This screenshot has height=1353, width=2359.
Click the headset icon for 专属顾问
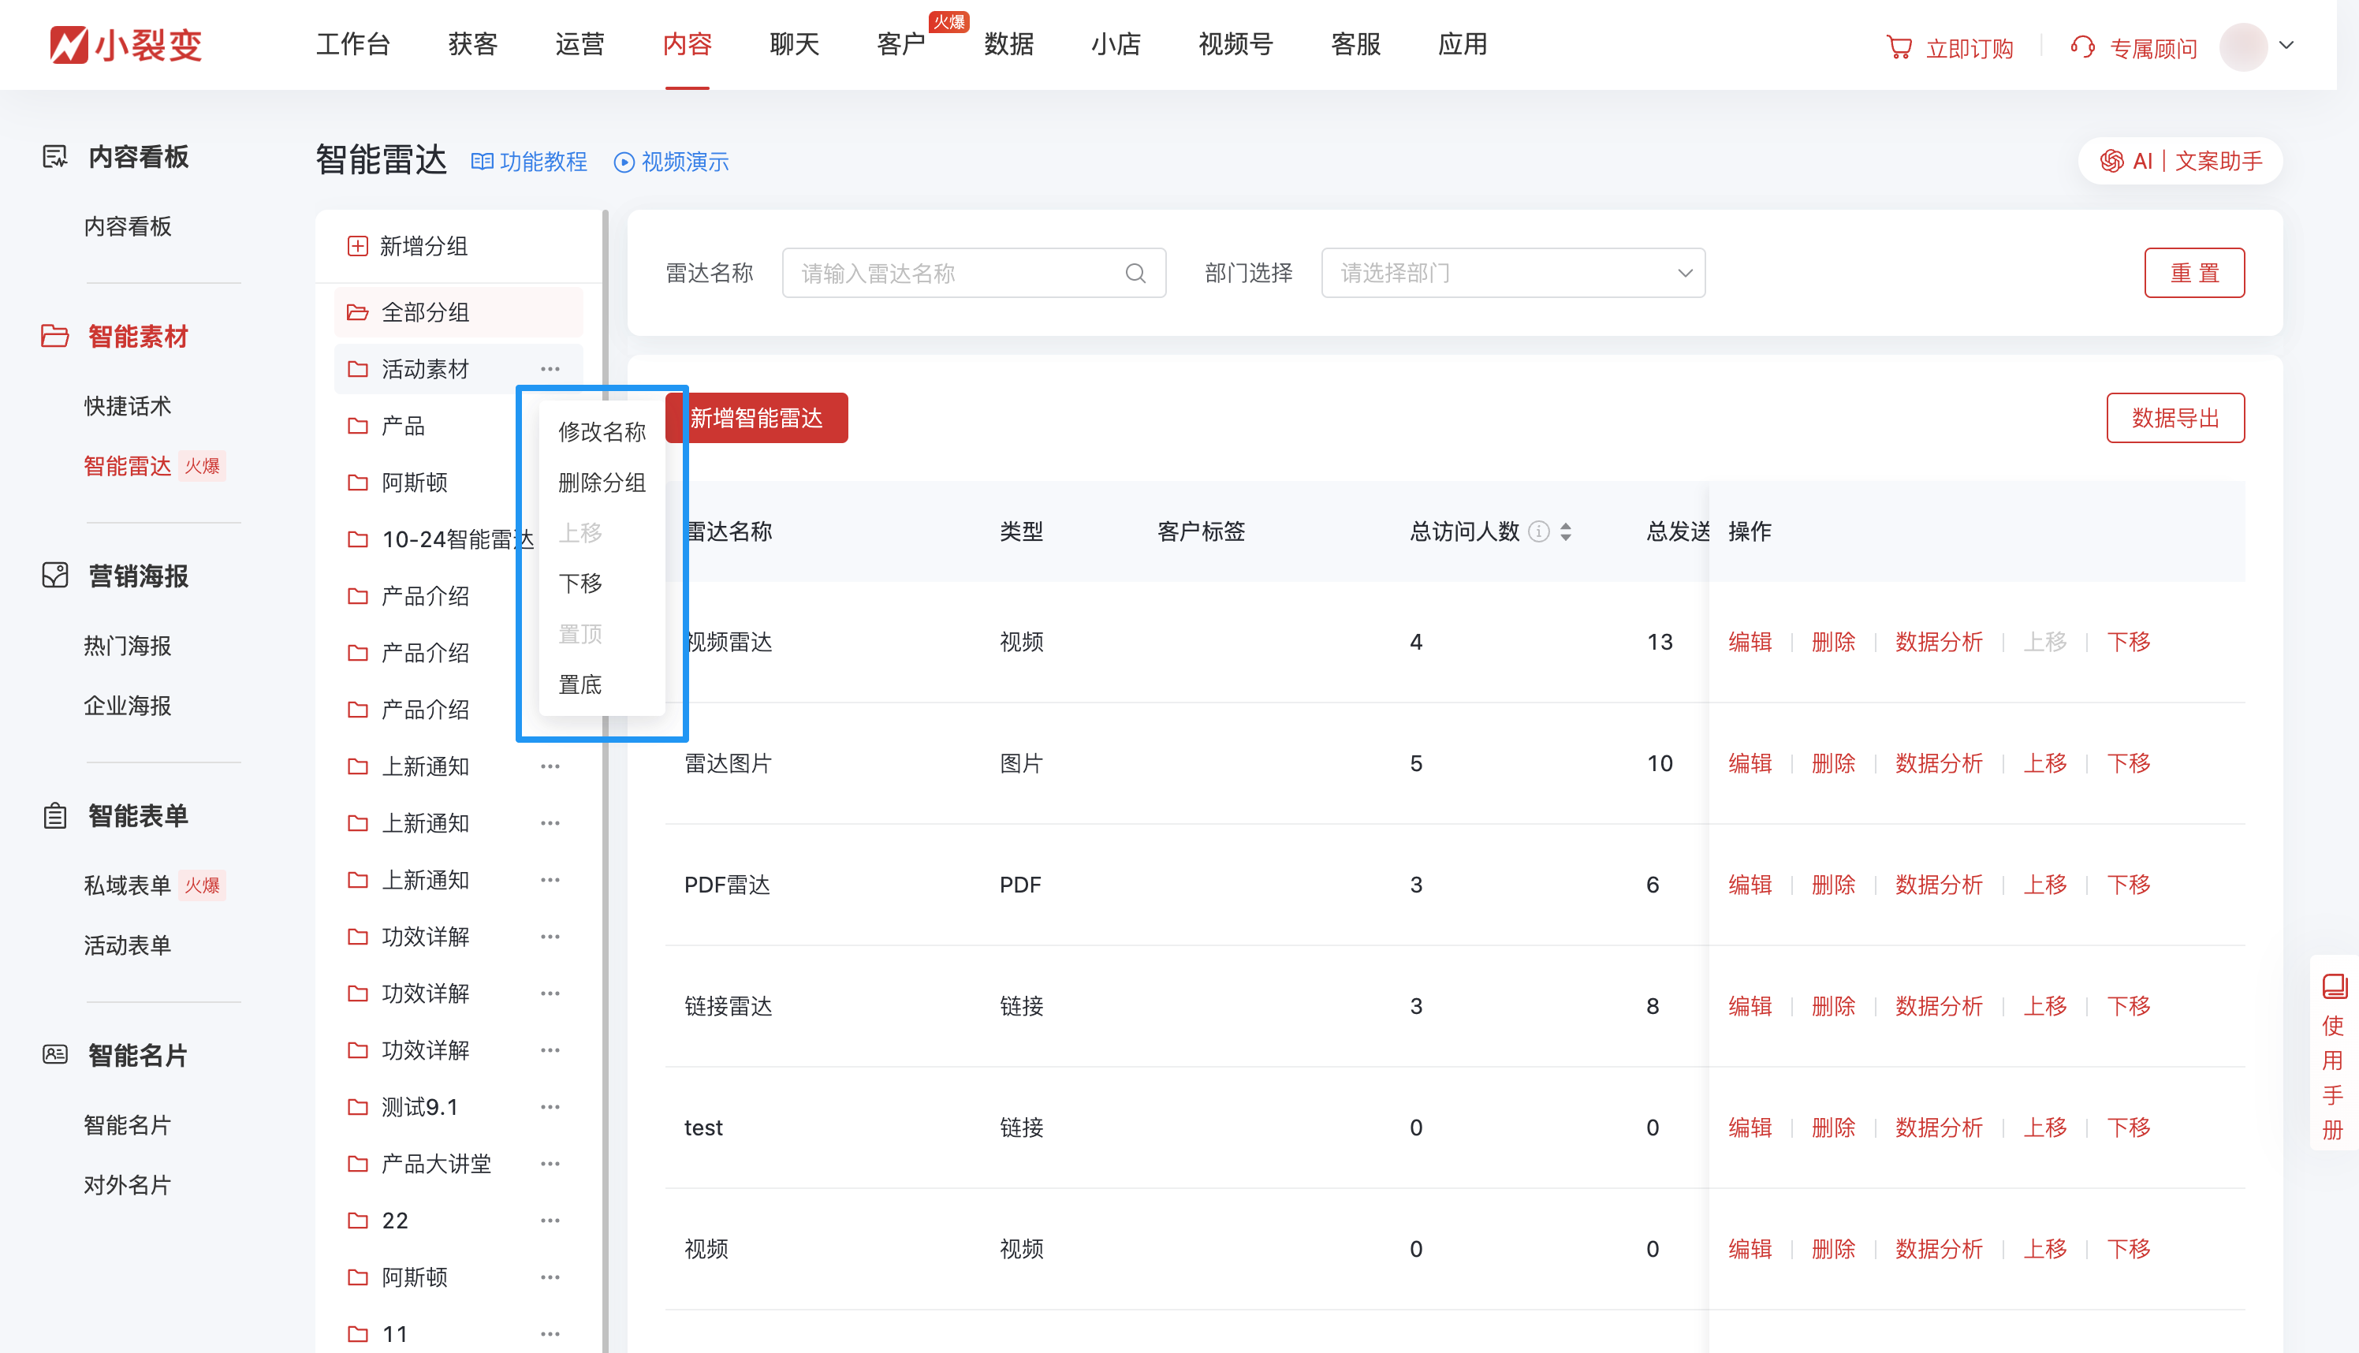(x=2083, y=47)
